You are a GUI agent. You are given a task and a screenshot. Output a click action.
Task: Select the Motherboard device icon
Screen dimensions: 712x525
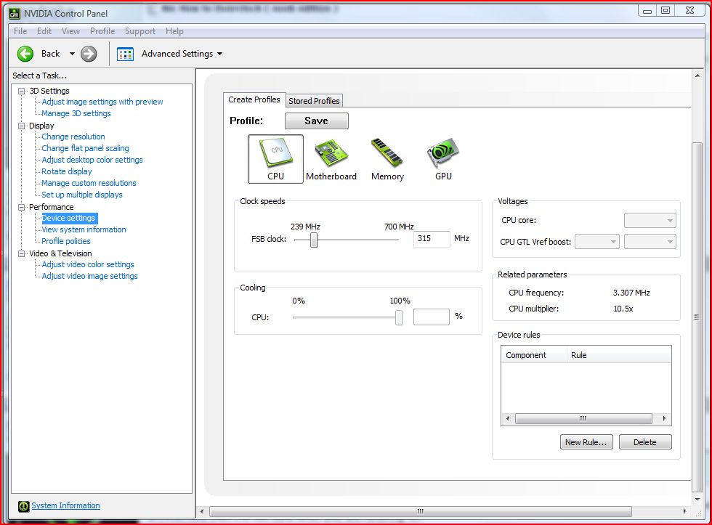[331, 159]
